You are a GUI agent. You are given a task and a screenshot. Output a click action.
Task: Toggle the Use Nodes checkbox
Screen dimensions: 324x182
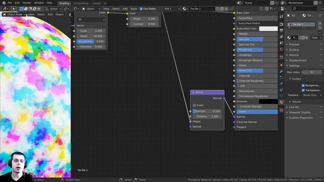(141, 9)
